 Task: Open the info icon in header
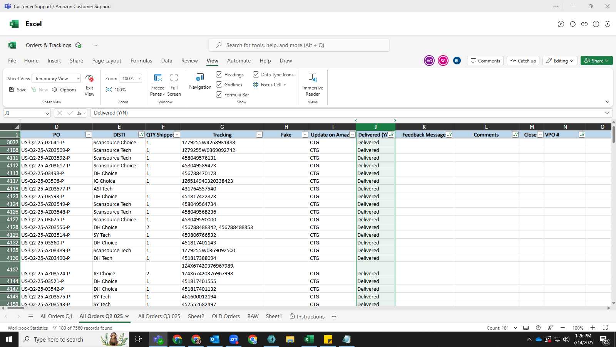[x=596, y=24]
